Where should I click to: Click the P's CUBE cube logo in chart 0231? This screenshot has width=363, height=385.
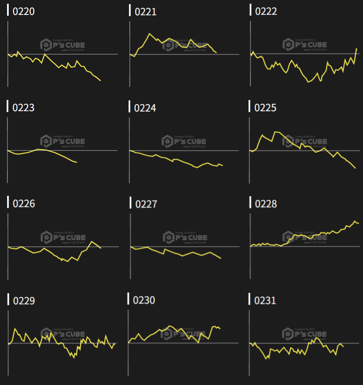point(288,334)
